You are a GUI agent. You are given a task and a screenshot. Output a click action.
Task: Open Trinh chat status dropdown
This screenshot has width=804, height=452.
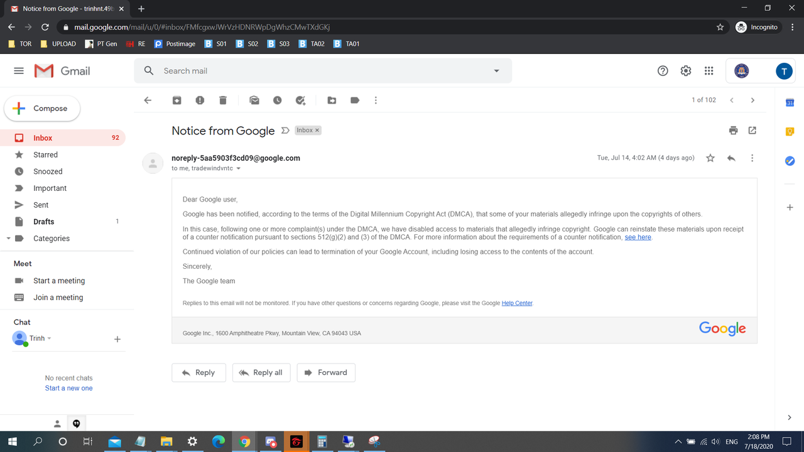tap(49, 338)
